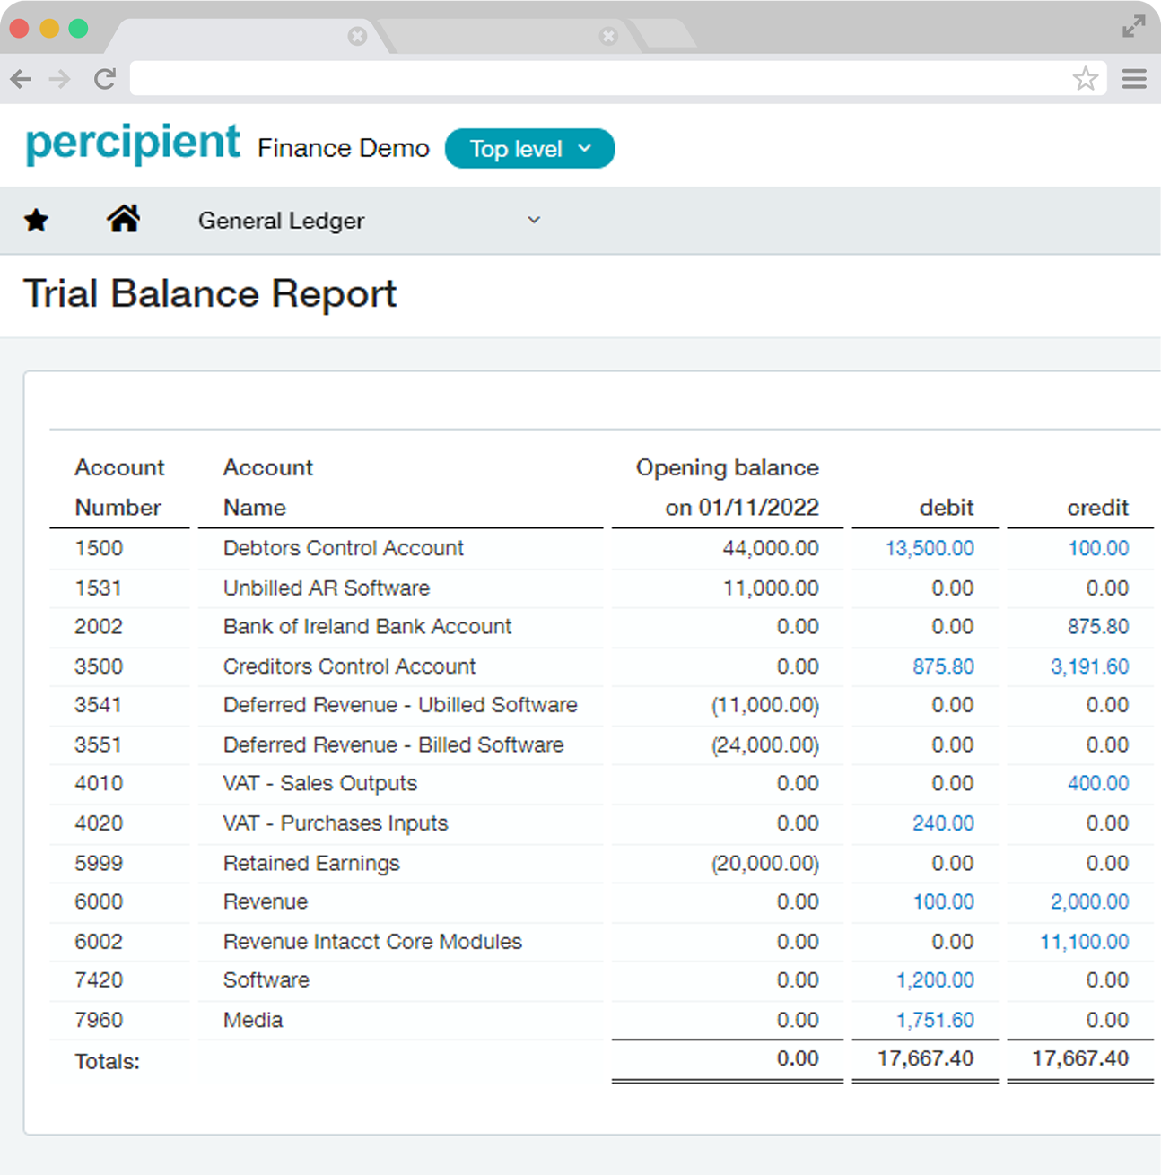
Task: Bookmark page using address bar star
Action: (x=1085, y=79)
